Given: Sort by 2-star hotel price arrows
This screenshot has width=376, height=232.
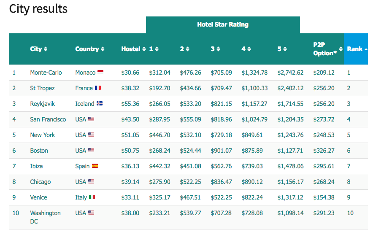Looking at the screenshot, I should [187, 49].
